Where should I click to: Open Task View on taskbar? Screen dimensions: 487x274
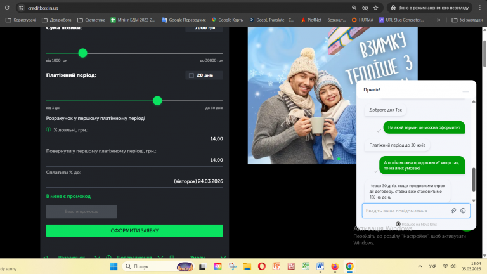point(202,266)
